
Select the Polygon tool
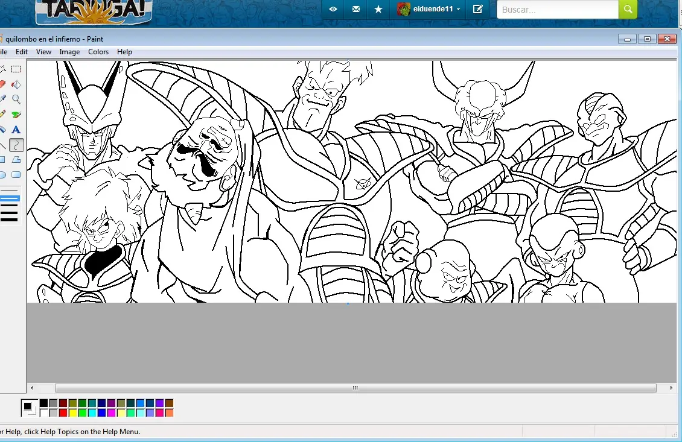[x=16, y=160]
